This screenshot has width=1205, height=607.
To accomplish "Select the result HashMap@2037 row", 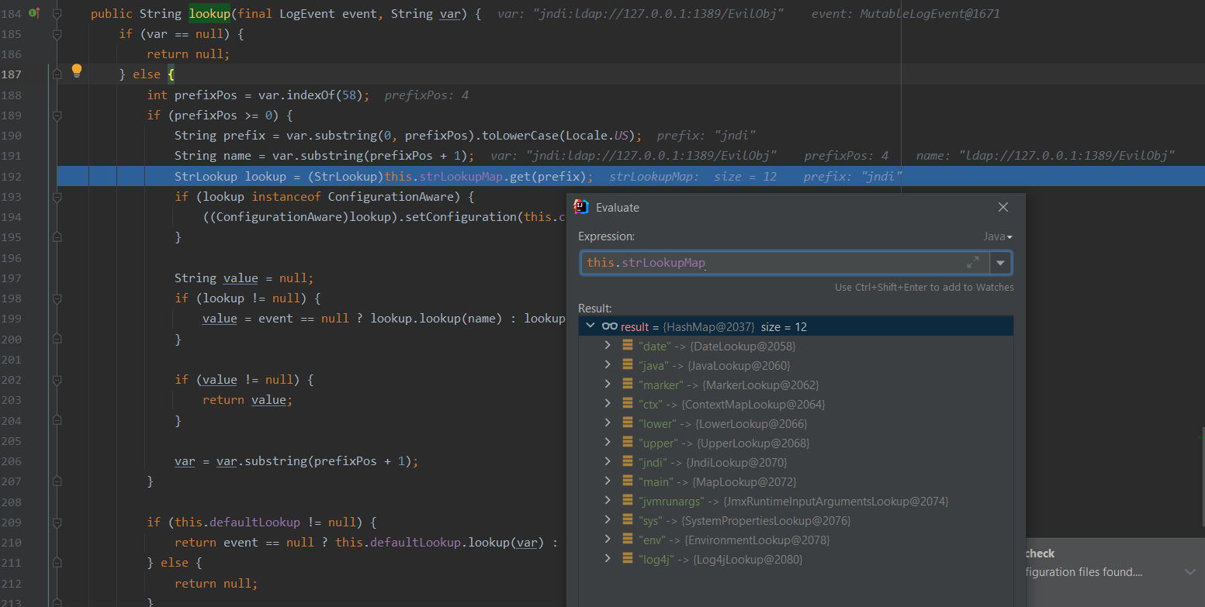I will coord(796,326).
